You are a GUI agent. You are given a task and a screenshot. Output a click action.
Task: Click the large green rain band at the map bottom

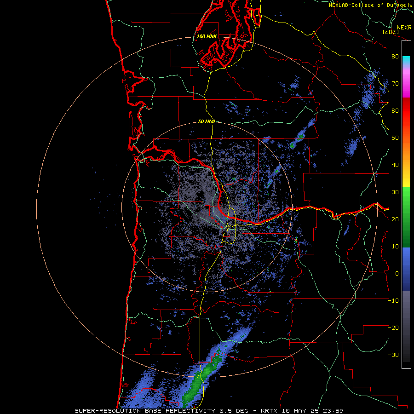coord(202,376)
